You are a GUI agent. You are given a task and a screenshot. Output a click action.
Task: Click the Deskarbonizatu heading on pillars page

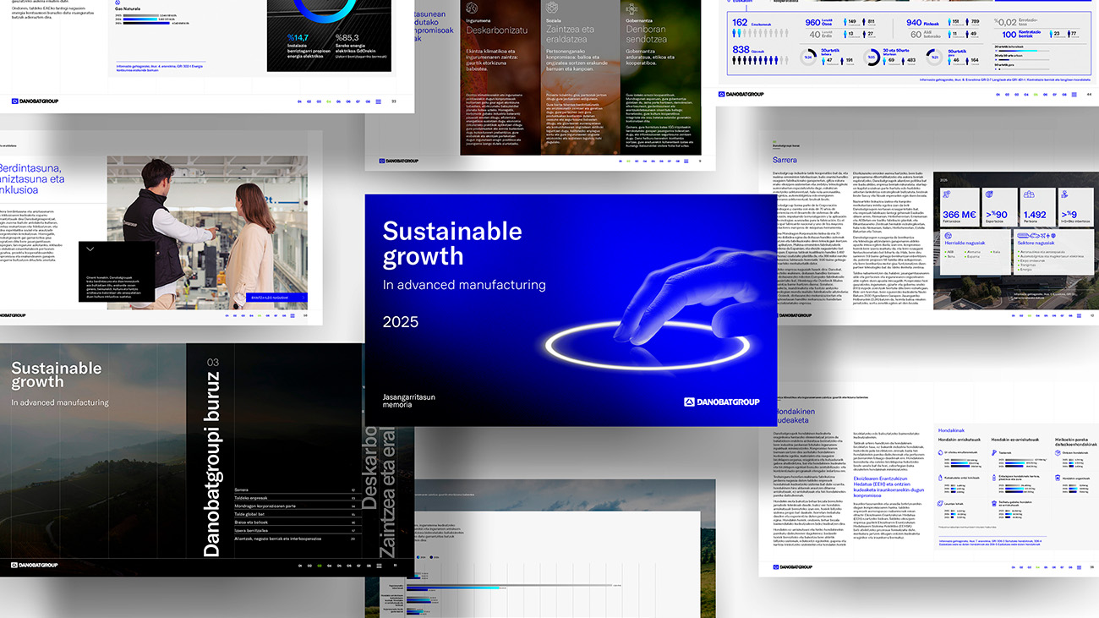[496, 30]
